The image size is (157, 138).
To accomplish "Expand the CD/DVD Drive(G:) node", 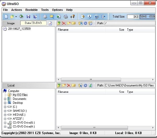I will point(5,123).
